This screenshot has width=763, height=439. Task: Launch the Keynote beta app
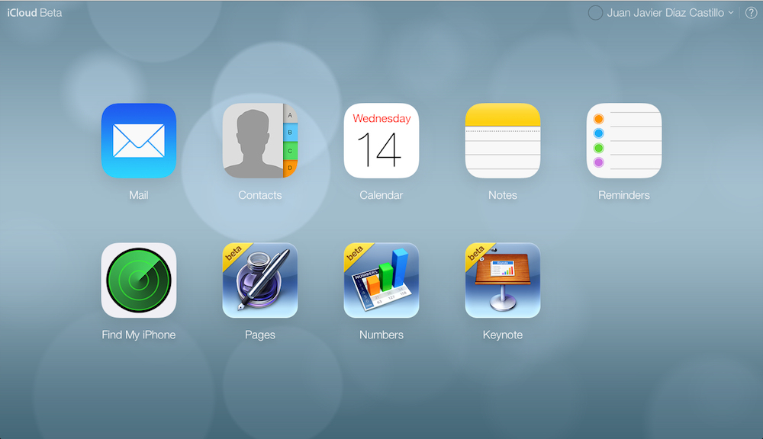click(503, 280)
